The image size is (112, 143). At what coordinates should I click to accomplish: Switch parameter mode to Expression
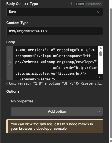tap(93, 4)
